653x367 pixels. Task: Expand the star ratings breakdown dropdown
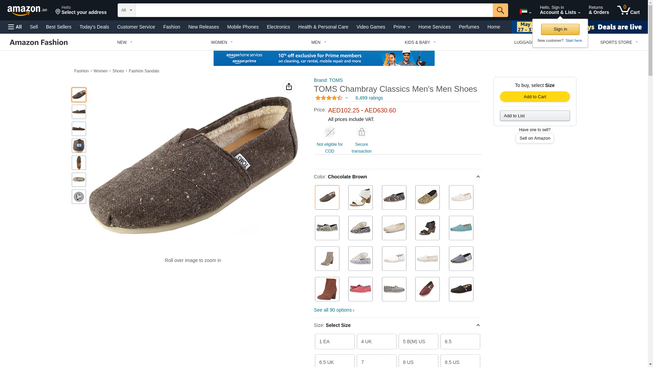[x=347, y=98]
